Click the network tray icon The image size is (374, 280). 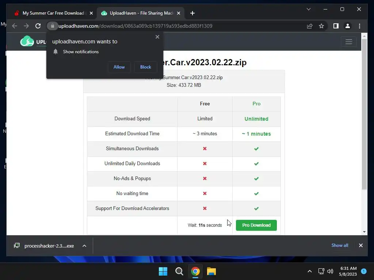[x=321, y=271]
